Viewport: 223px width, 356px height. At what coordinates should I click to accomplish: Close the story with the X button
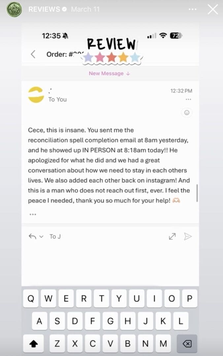[x=213, y=9]
